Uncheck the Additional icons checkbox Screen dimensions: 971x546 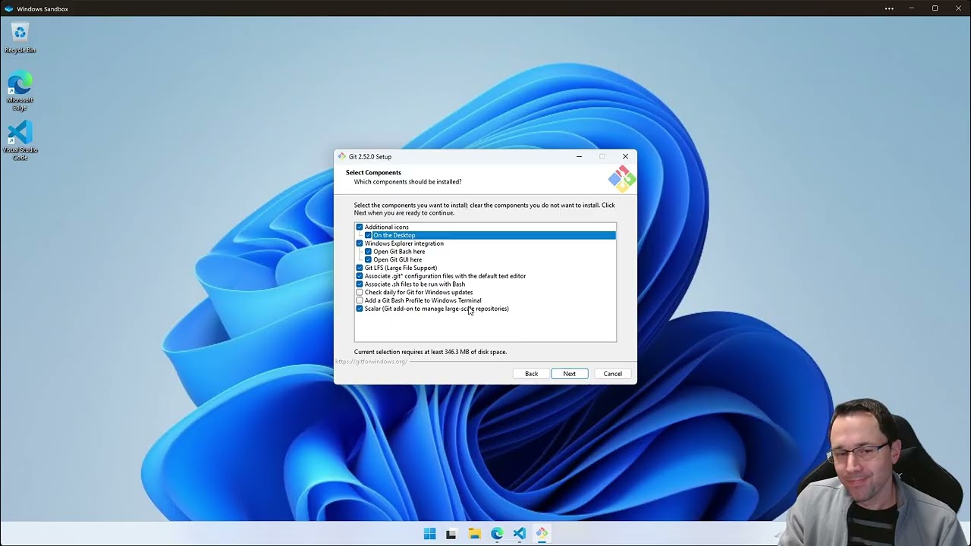(360, 227)
